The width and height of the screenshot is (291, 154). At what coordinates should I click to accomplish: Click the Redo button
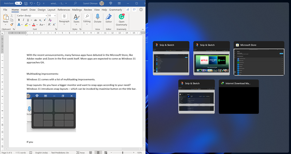pos(38,3)
